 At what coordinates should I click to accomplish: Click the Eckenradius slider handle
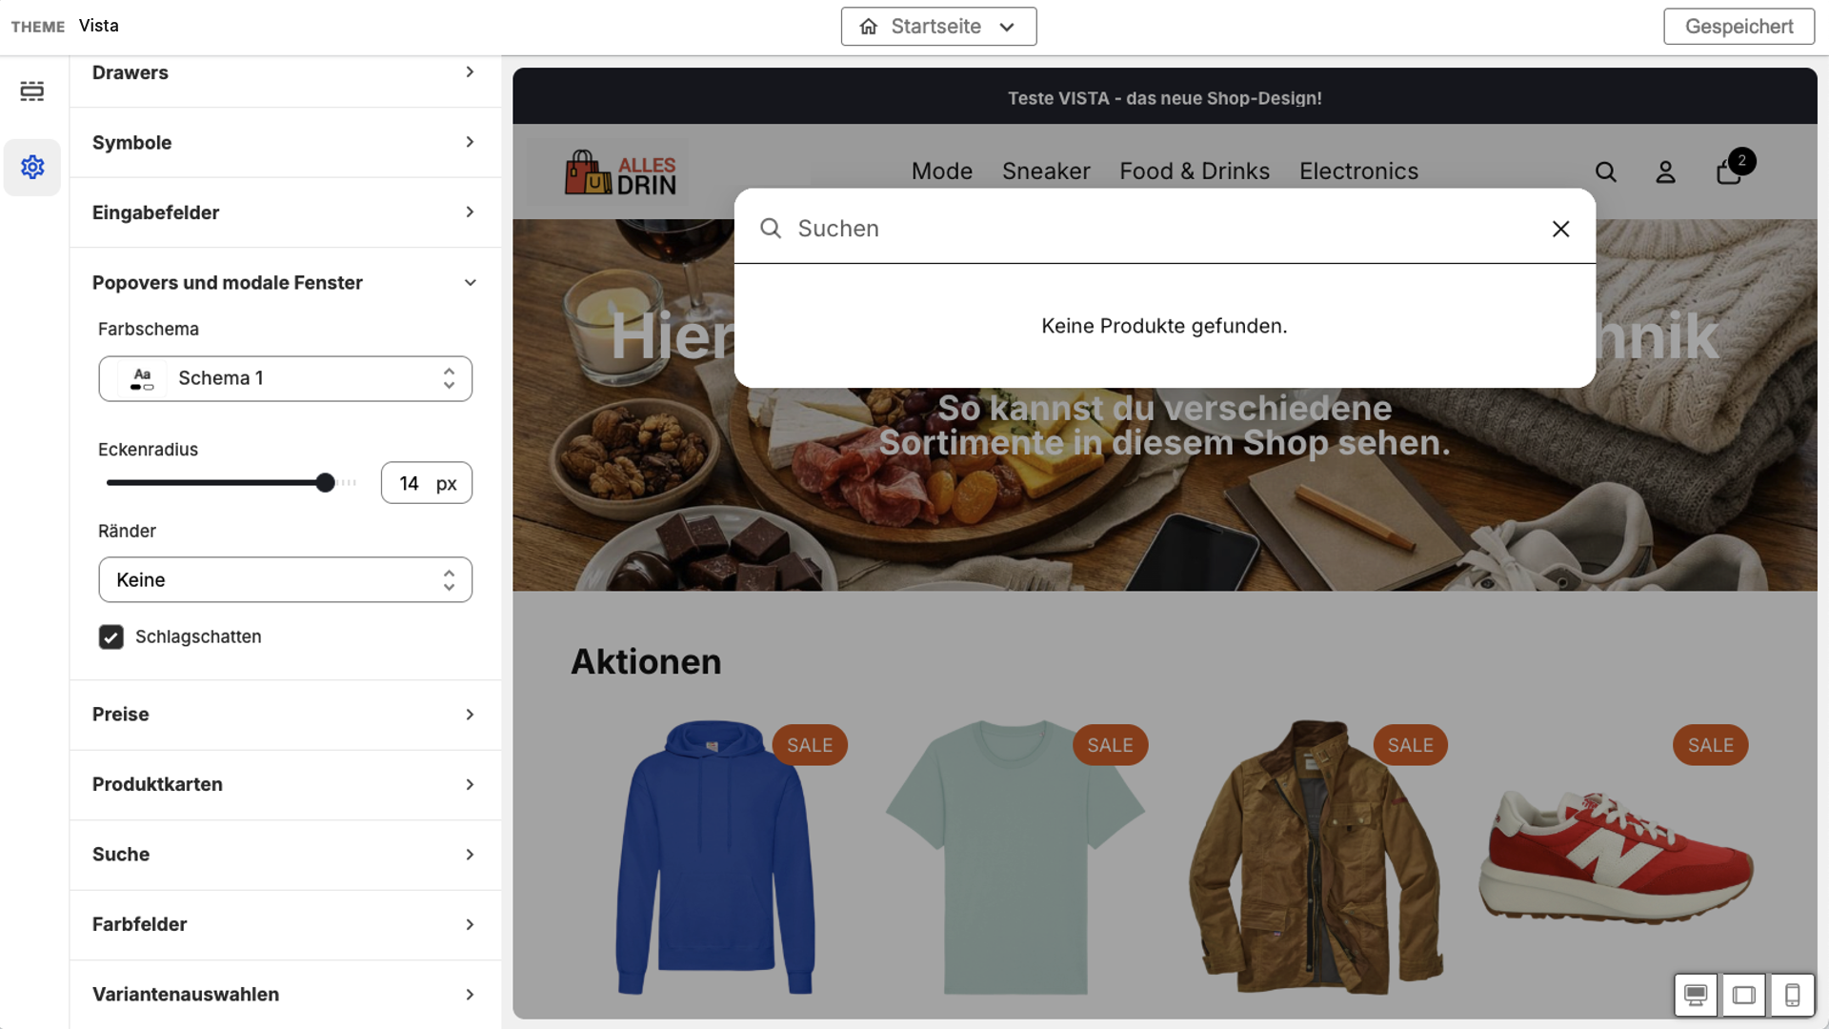326,483
